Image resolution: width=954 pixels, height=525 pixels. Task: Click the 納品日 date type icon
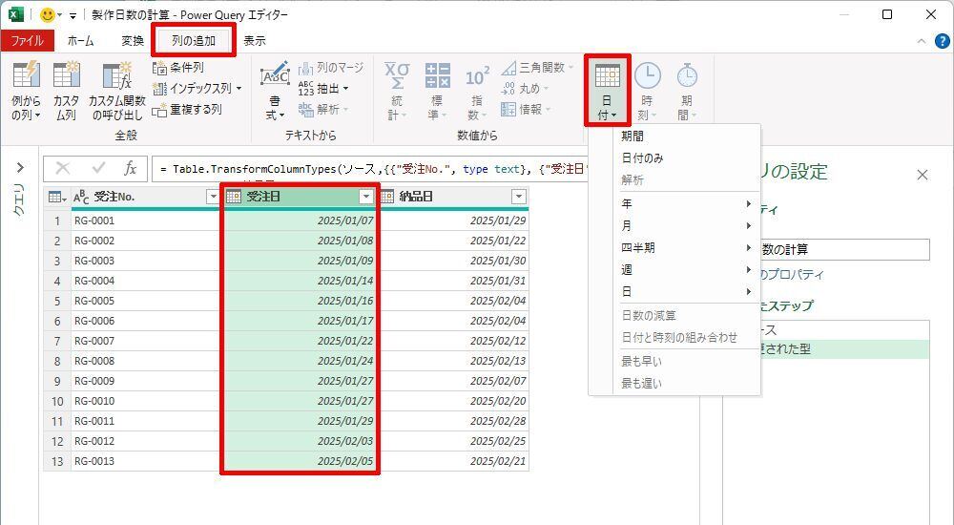click(387, 197)
